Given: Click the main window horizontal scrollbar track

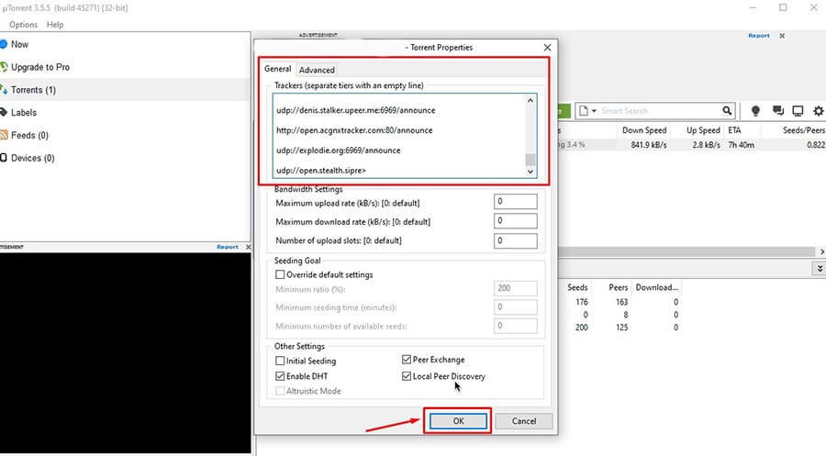Looking at the screenshot, I should point(686,251).
